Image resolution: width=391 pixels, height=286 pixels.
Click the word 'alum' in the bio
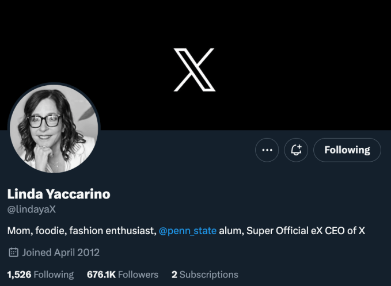click(x=230, y=231)
